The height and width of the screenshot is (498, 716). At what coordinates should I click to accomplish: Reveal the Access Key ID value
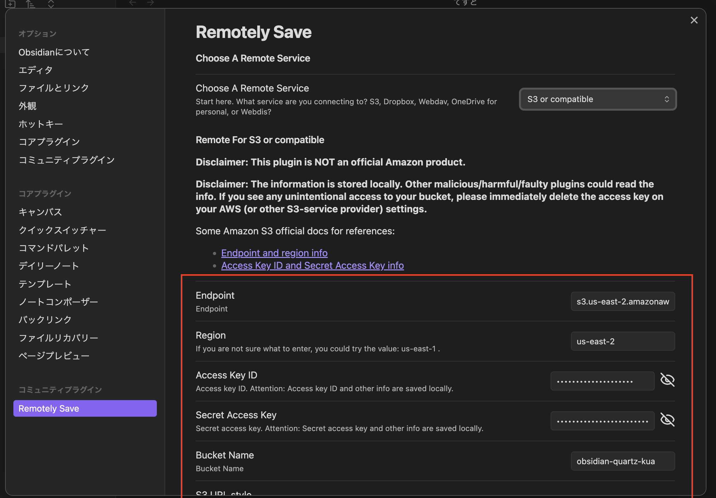tap(667, 380)
